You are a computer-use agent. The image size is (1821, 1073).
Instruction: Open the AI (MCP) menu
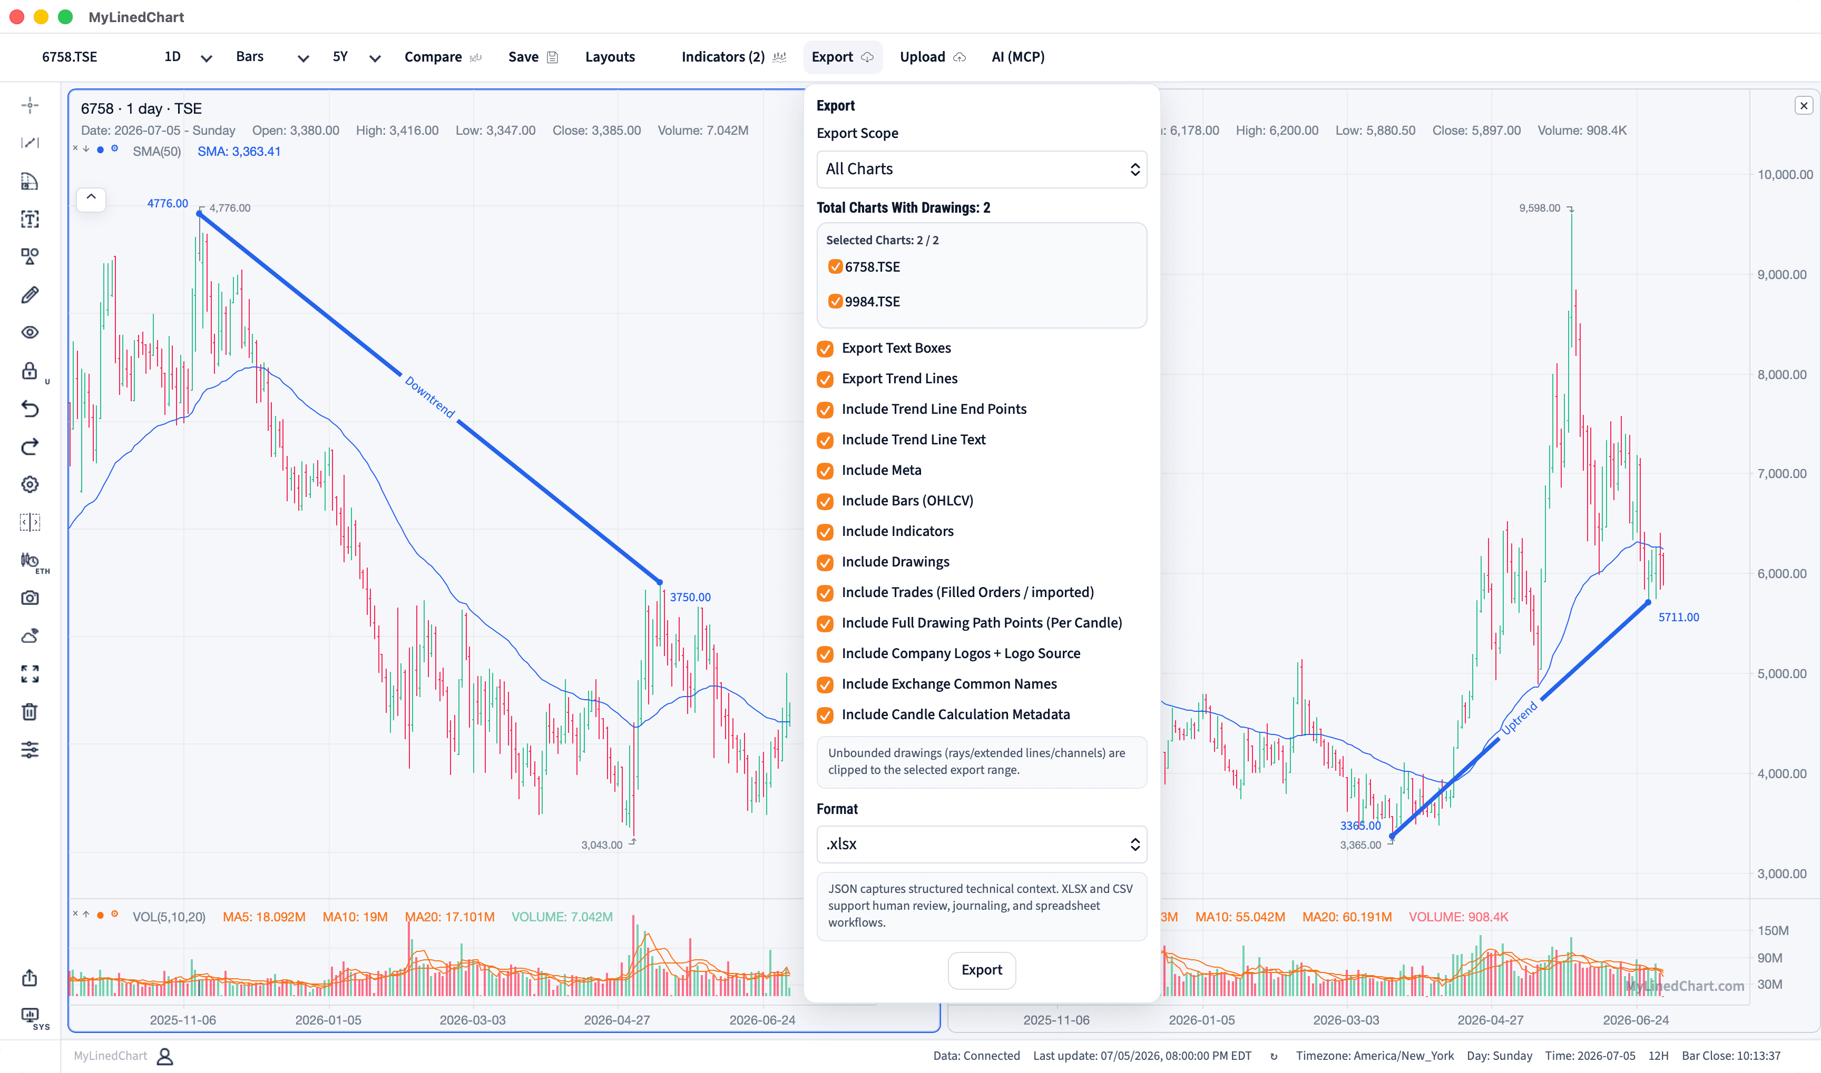1018,57
